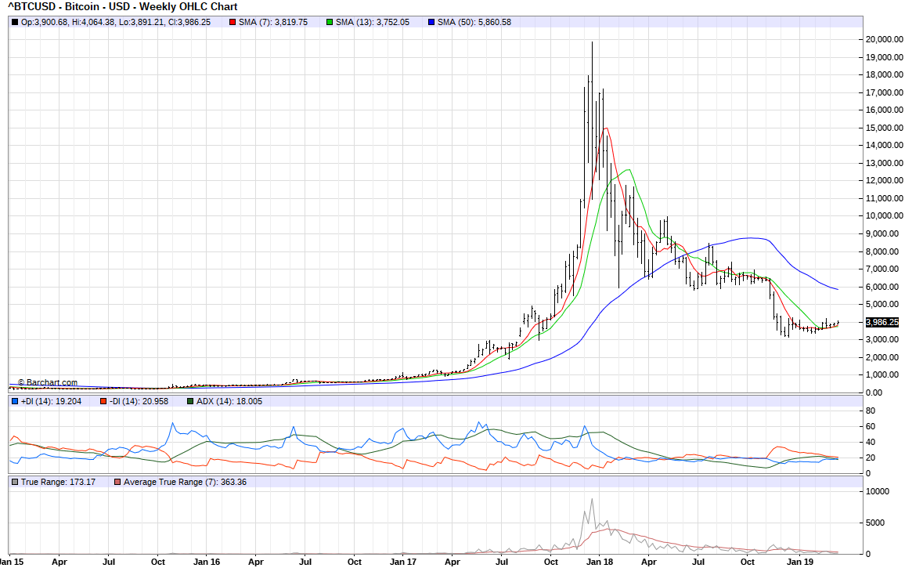Viewport: 905px width, 586px height.
Task: Click the grey True Range legend swatch
Action: 16,482
